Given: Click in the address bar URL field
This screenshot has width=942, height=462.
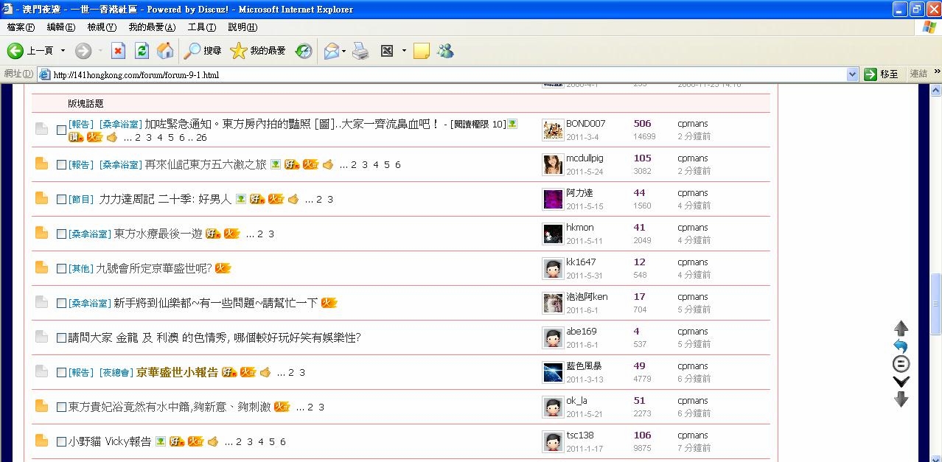Looking at the screenshot, I should (x=442, y=74).
